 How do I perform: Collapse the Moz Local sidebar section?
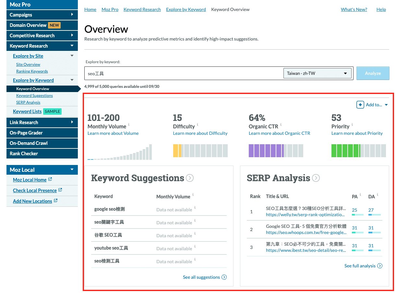[x=72, y=170]
